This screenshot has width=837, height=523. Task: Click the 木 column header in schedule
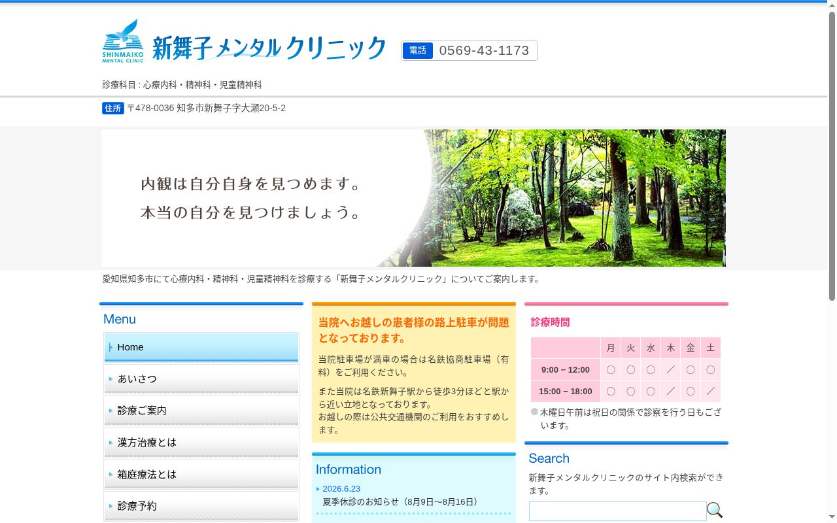point(670,348)
